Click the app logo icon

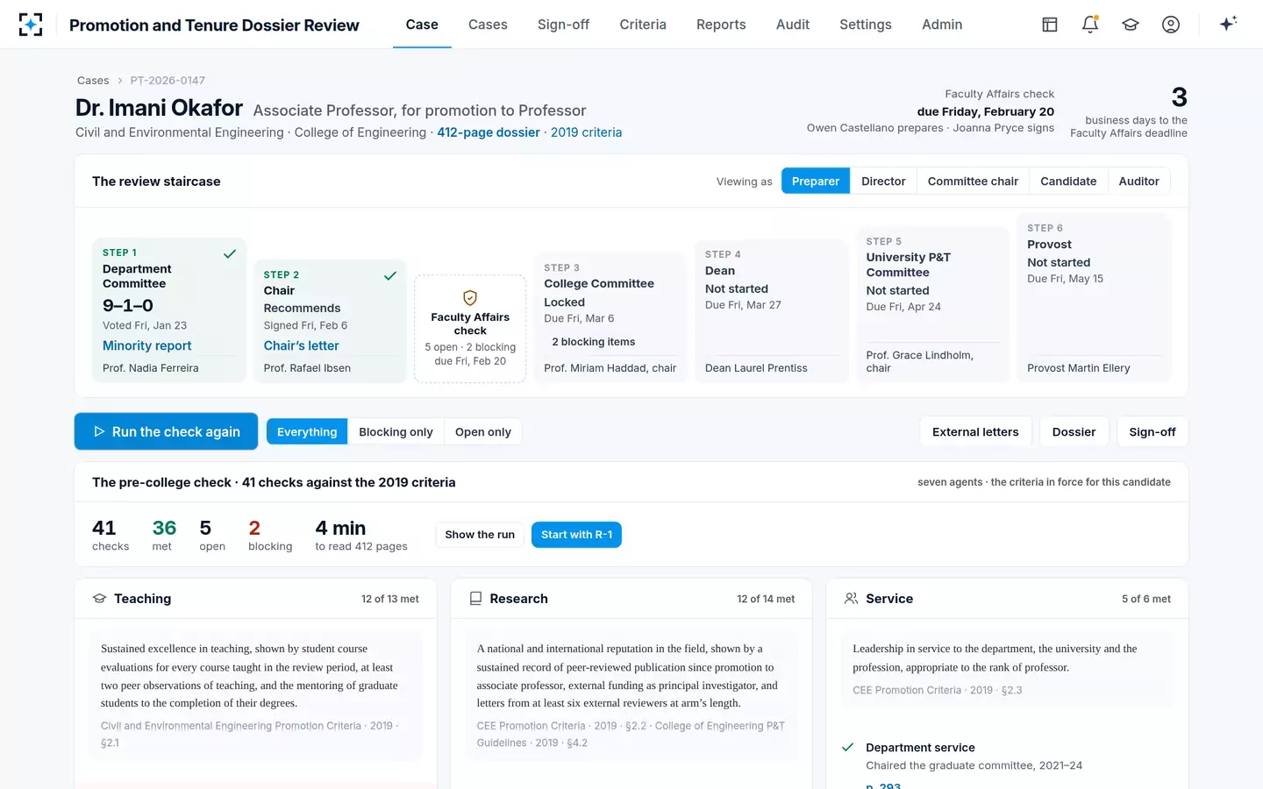click(x=31, y=25)
